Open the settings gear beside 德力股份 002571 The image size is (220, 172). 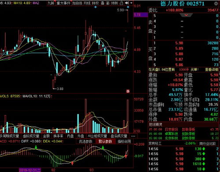(x=216, y=4)
